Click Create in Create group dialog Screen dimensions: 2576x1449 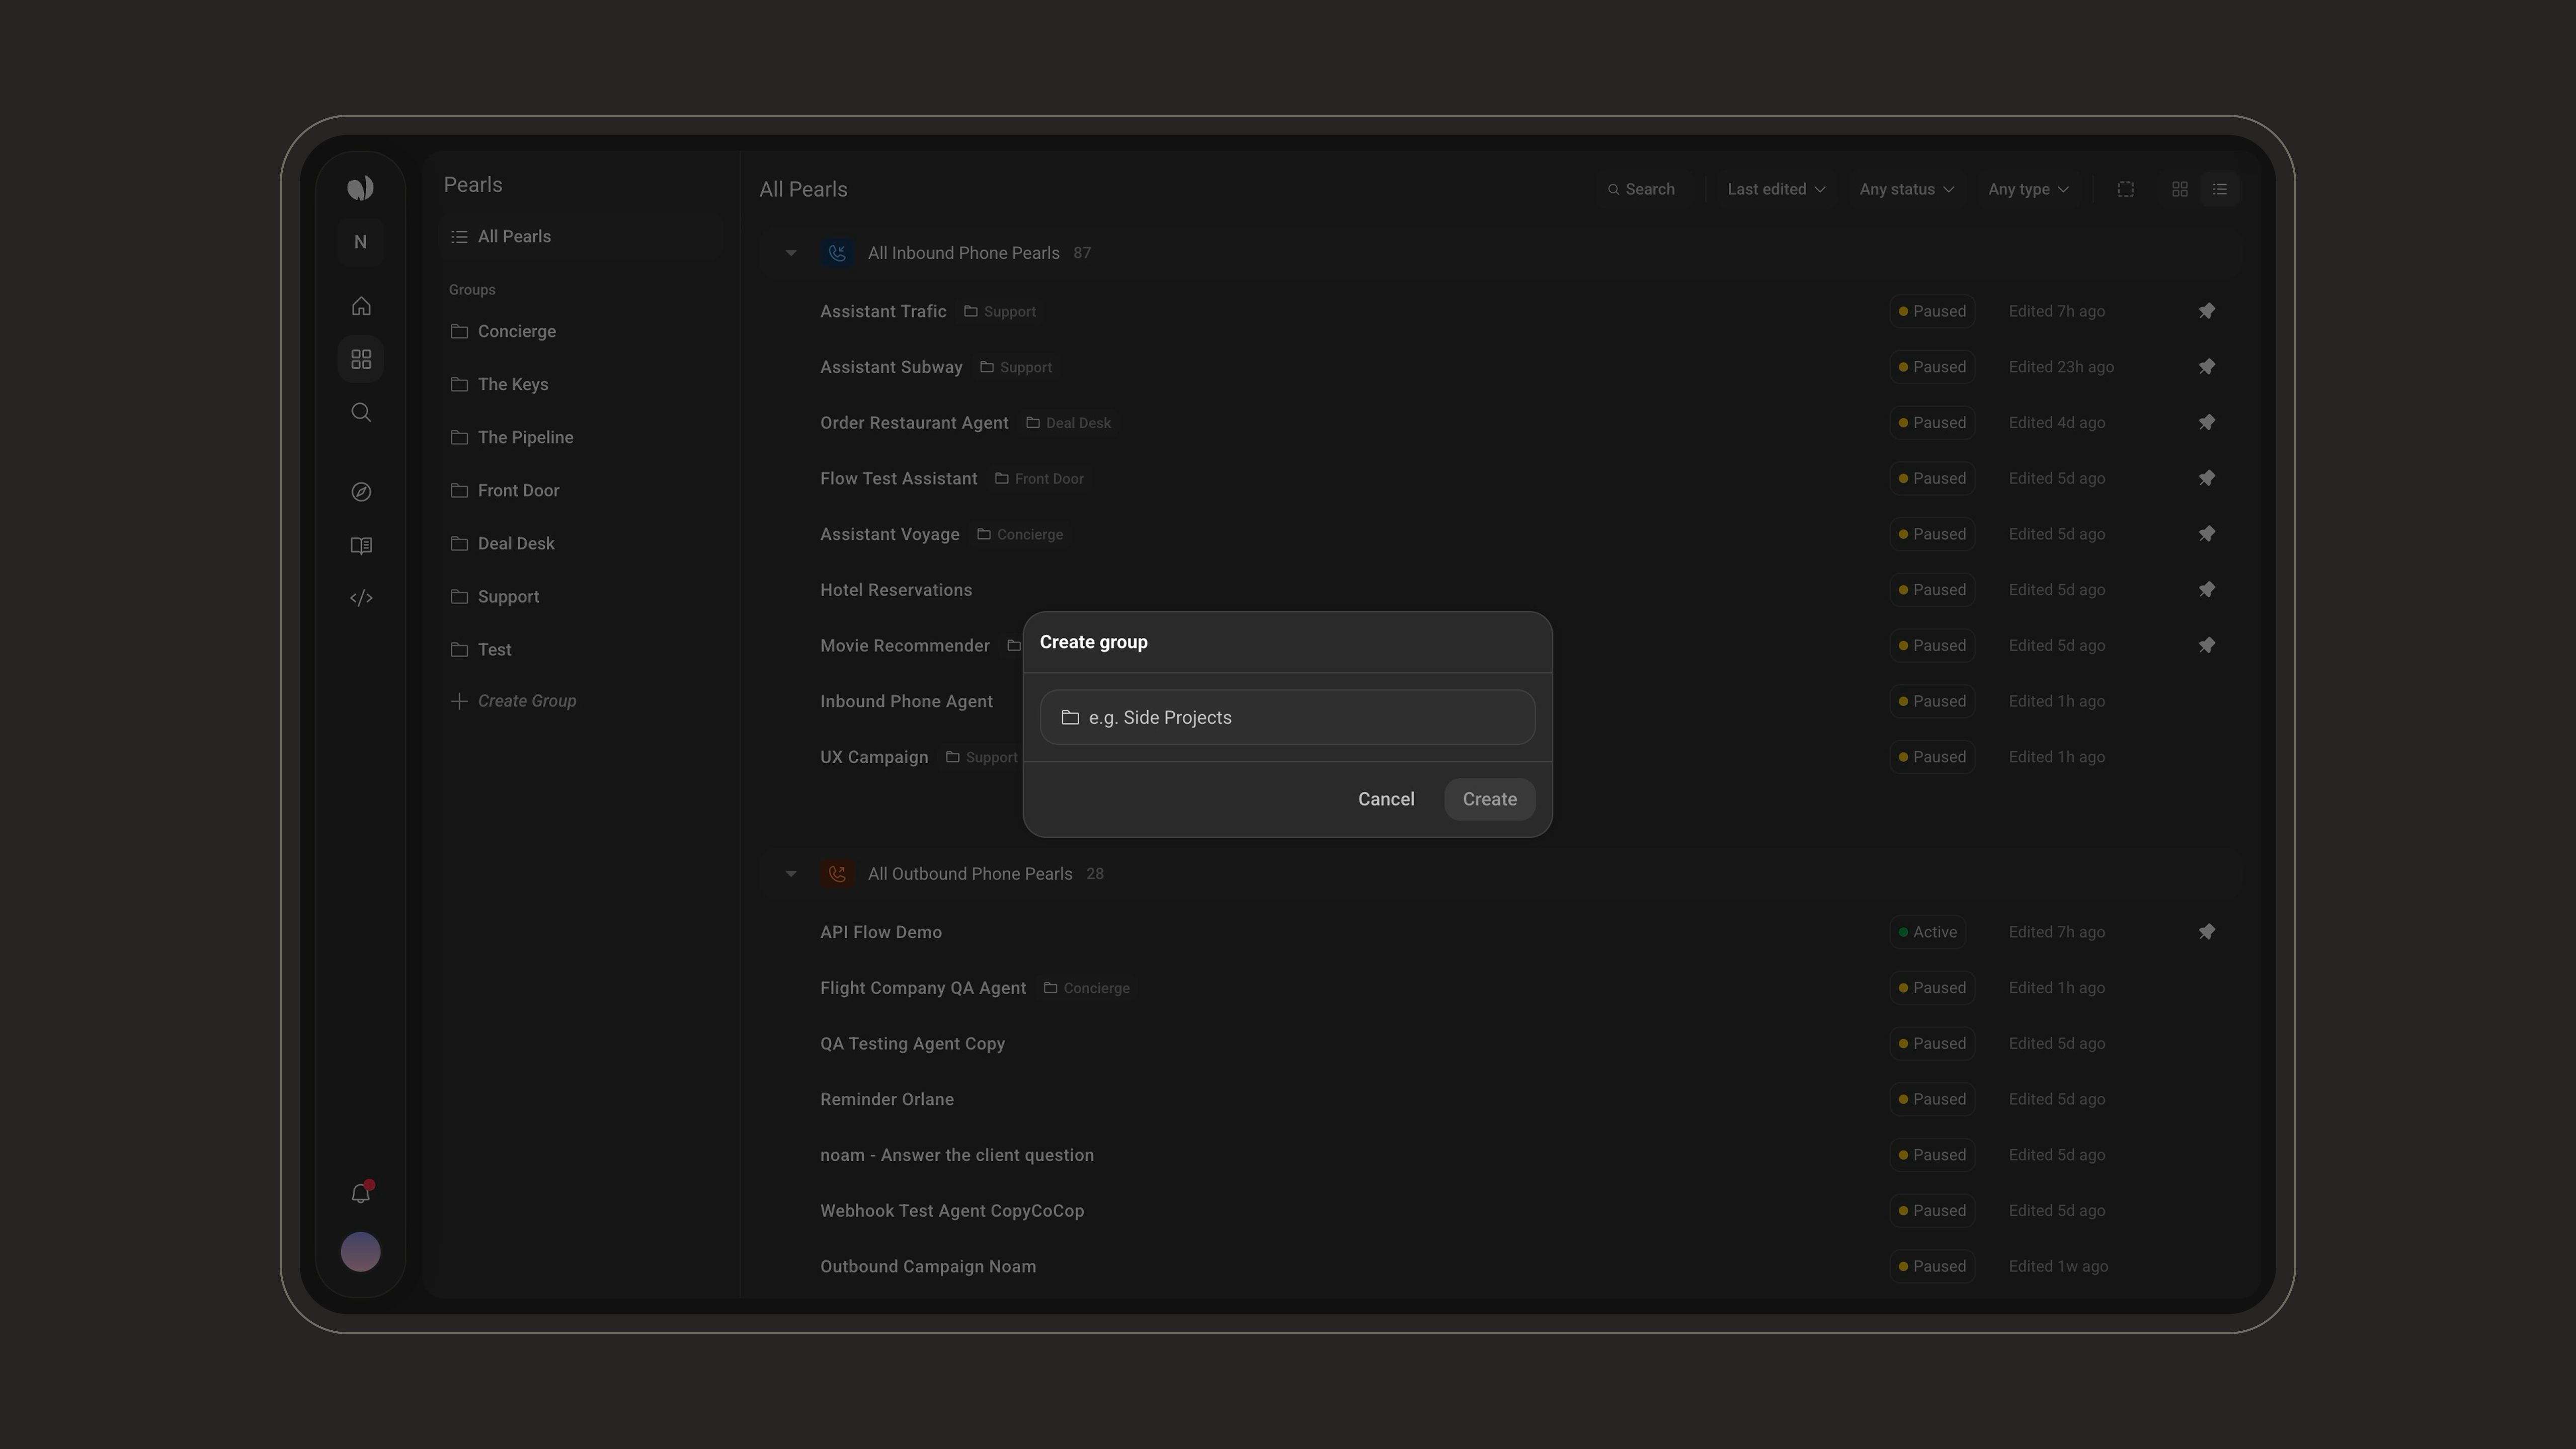pos(1490,799)
